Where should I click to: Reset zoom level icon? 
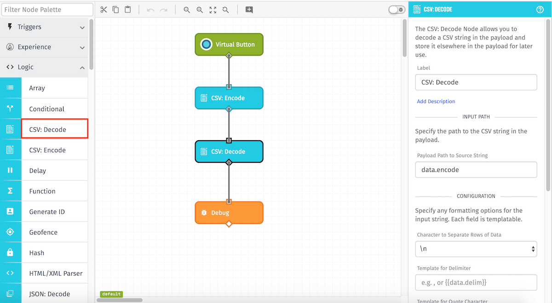[225, 10]
